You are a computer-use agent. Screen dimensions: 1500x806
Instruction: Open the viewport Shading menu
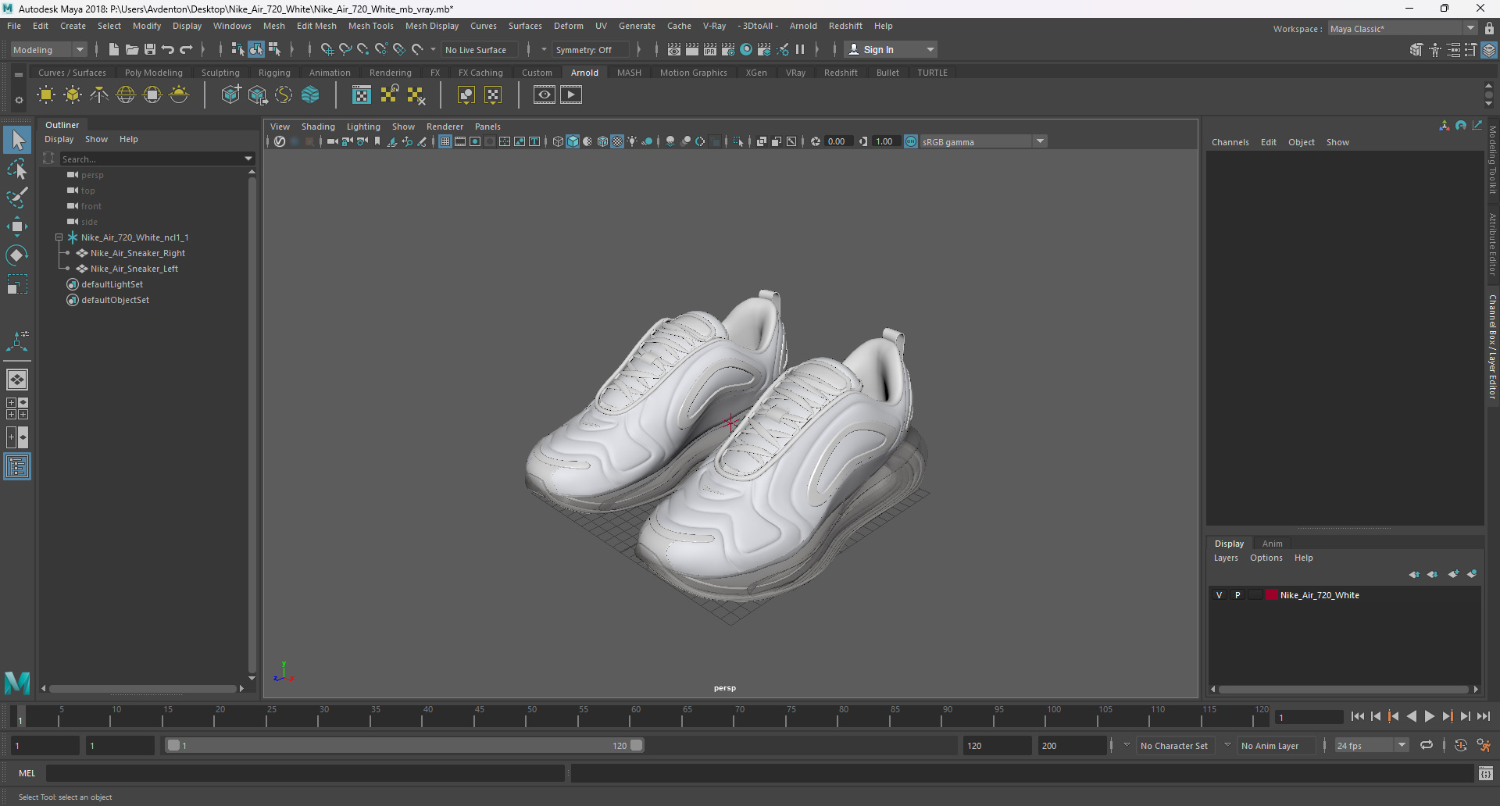click(x=318, y=127)
